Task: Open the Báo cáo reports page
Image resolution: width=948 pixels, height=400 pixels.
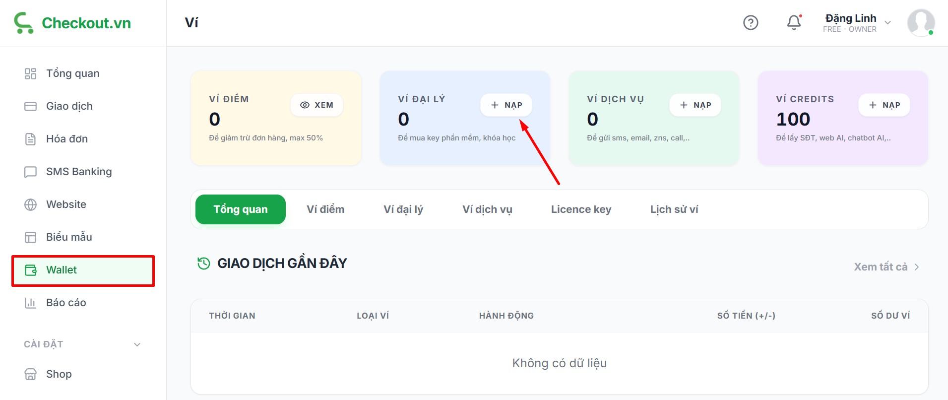Action: click(x=66, y=303)
